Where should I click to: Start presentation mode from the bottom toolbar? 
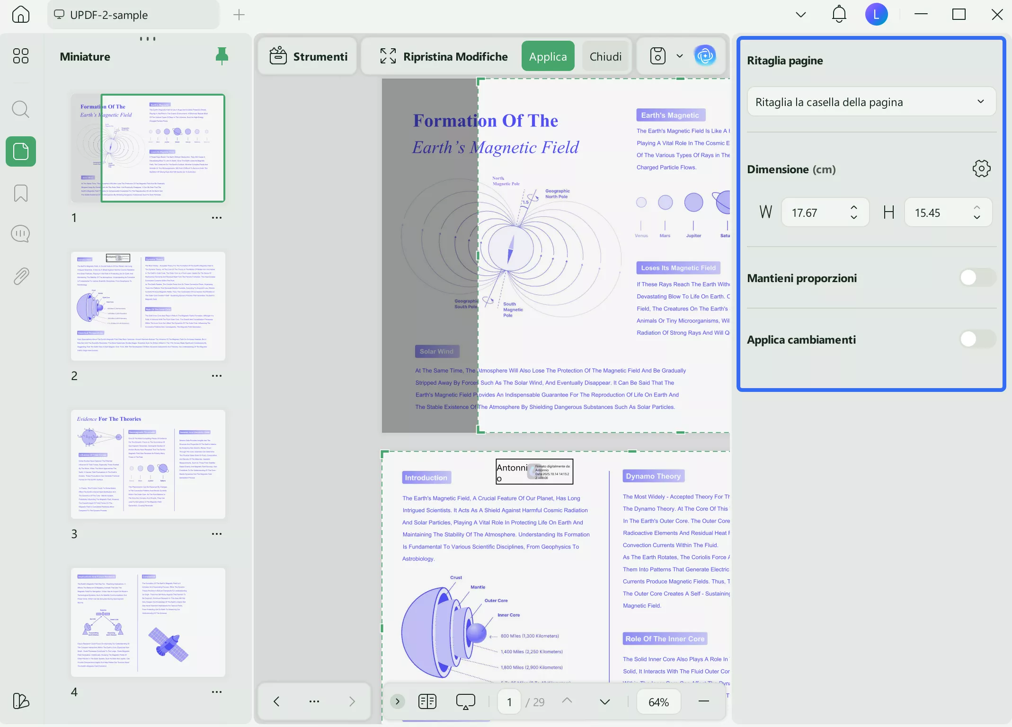(x=465, y=701)
